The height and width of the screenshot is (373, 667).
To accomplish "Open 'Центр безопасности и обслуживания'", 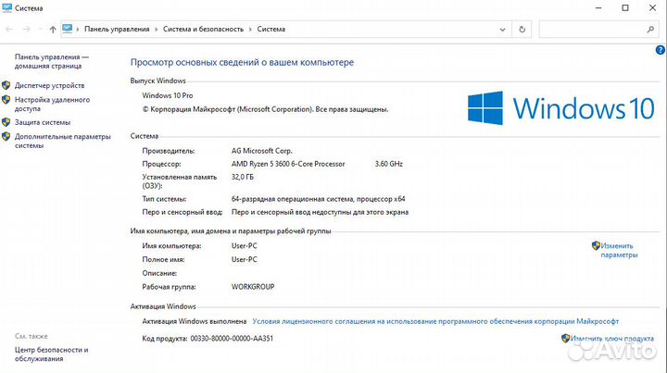I will pyautogui.click(x=52, y=354).
